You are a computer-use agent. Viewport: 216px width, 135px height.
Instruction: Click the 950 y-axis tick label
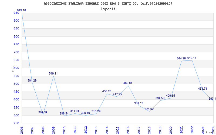(x=16, y=13)
